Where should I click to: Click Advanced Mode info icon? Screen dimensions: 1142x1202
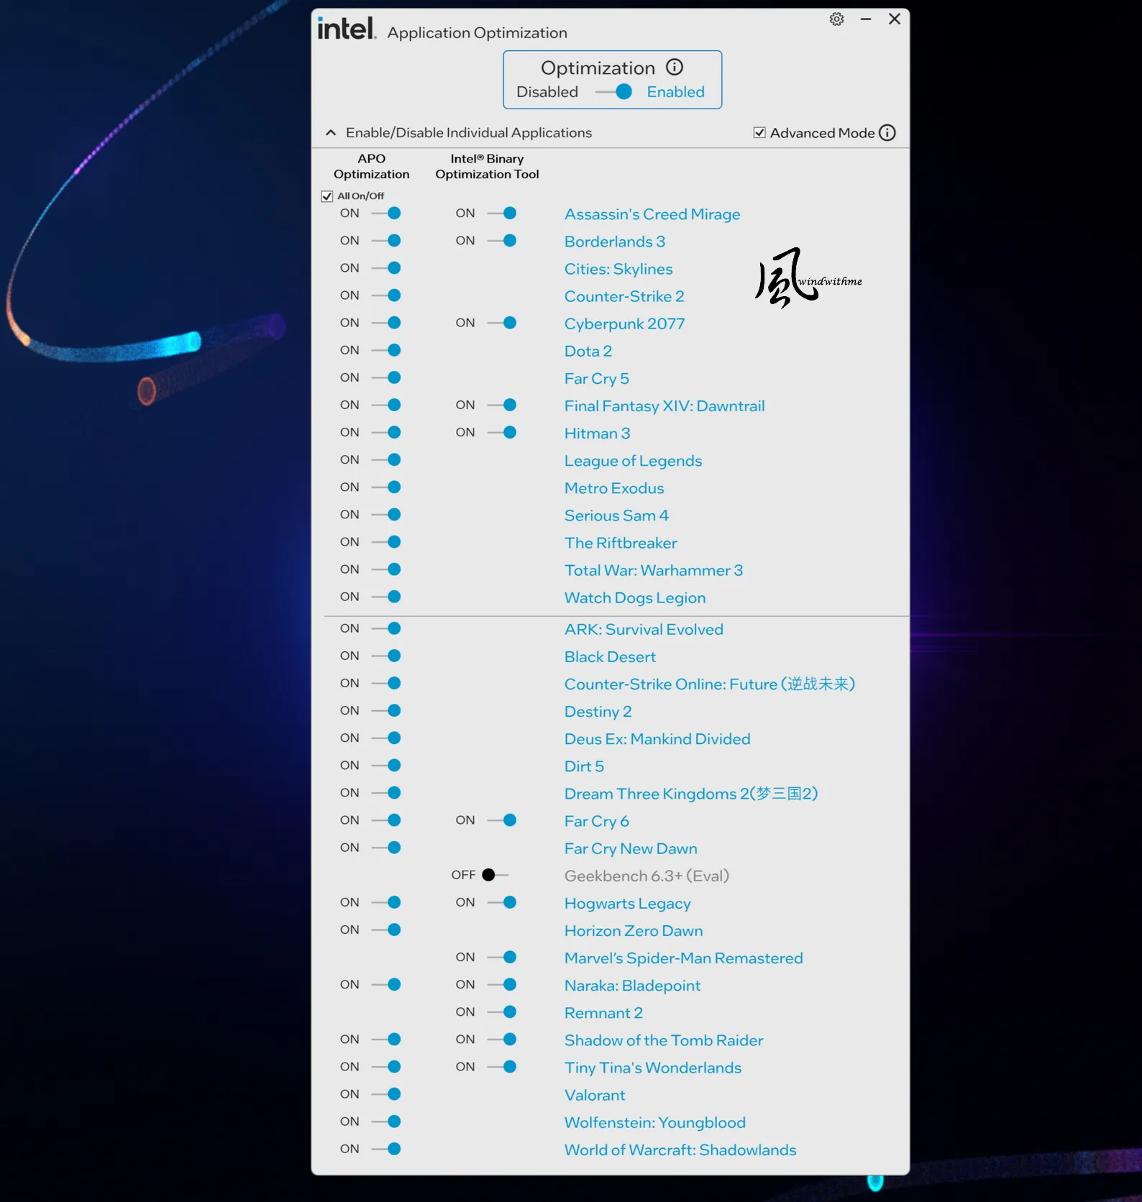(x=887, y=133)
